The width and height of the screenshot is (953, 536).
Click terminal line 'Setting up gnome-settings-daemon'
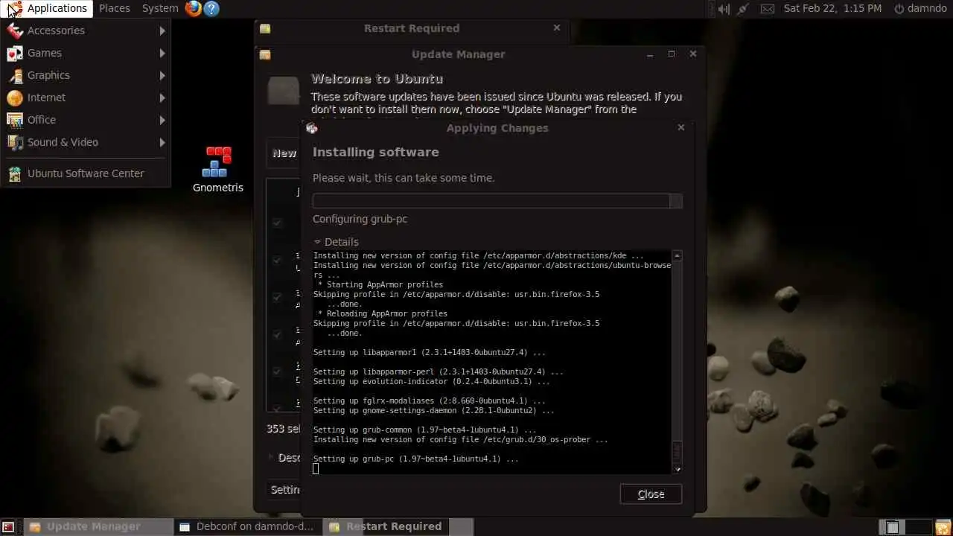pos(433,410)
